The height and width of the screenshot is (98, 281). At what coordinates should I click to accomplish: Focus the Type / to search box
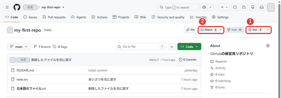point(178,7)
